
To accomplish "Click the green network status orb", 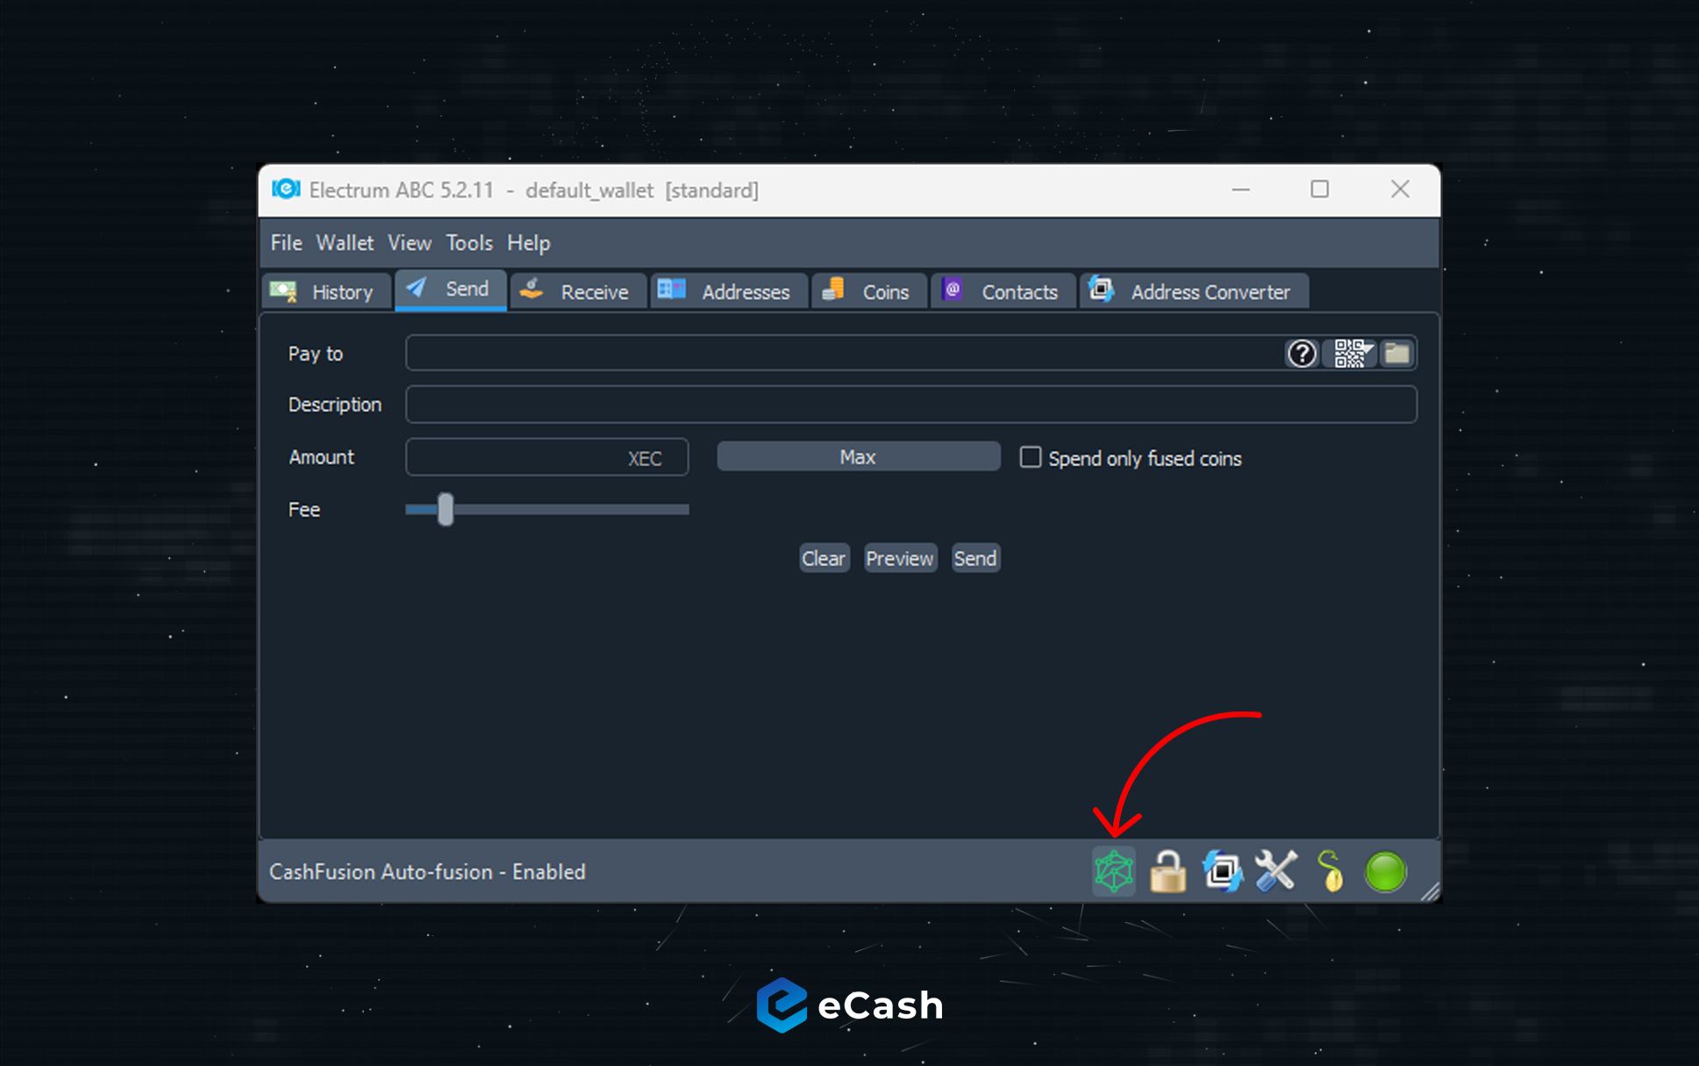I will click(x=1385, y=872).
